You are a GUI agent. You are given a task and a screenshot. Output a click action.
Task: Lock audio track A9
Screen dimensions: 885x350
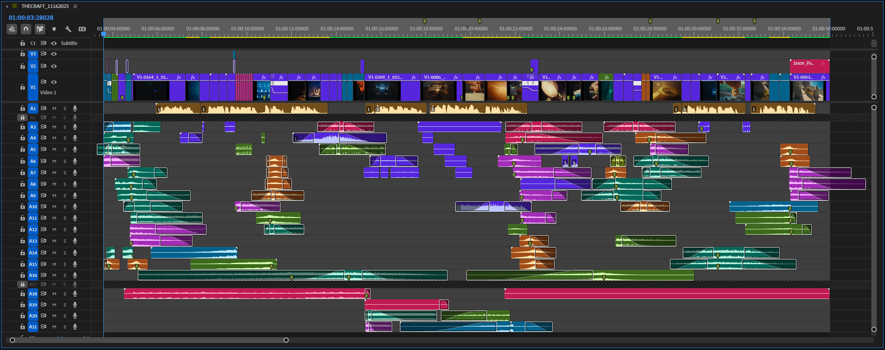tap(22, 195)
